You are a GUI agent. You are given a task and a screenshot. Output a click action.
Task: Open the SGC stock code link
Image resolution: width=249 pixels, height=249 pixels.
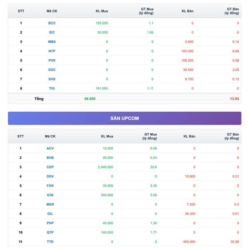[52, 70]
